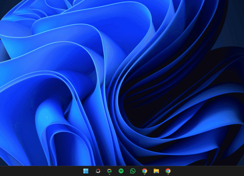
Task: Click the green Spotify circle icon
Action: click(121, 171)
